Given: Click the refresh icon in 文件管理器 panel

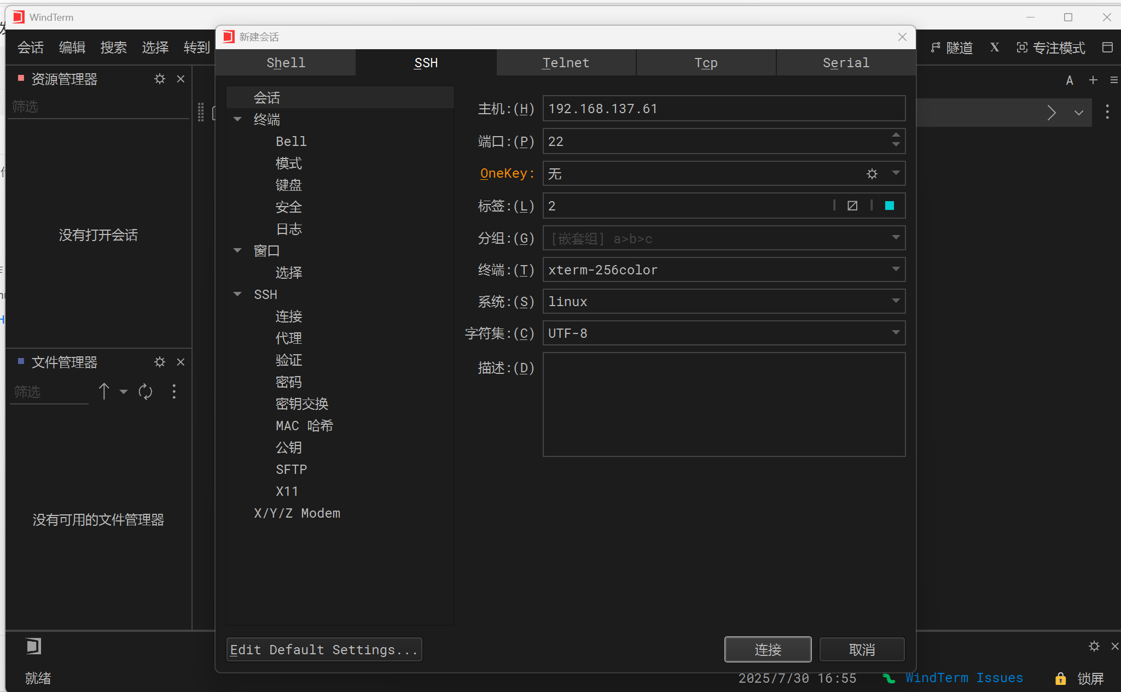Looking at the screenshot, I should pyautogui.click(x=145, y=391).
